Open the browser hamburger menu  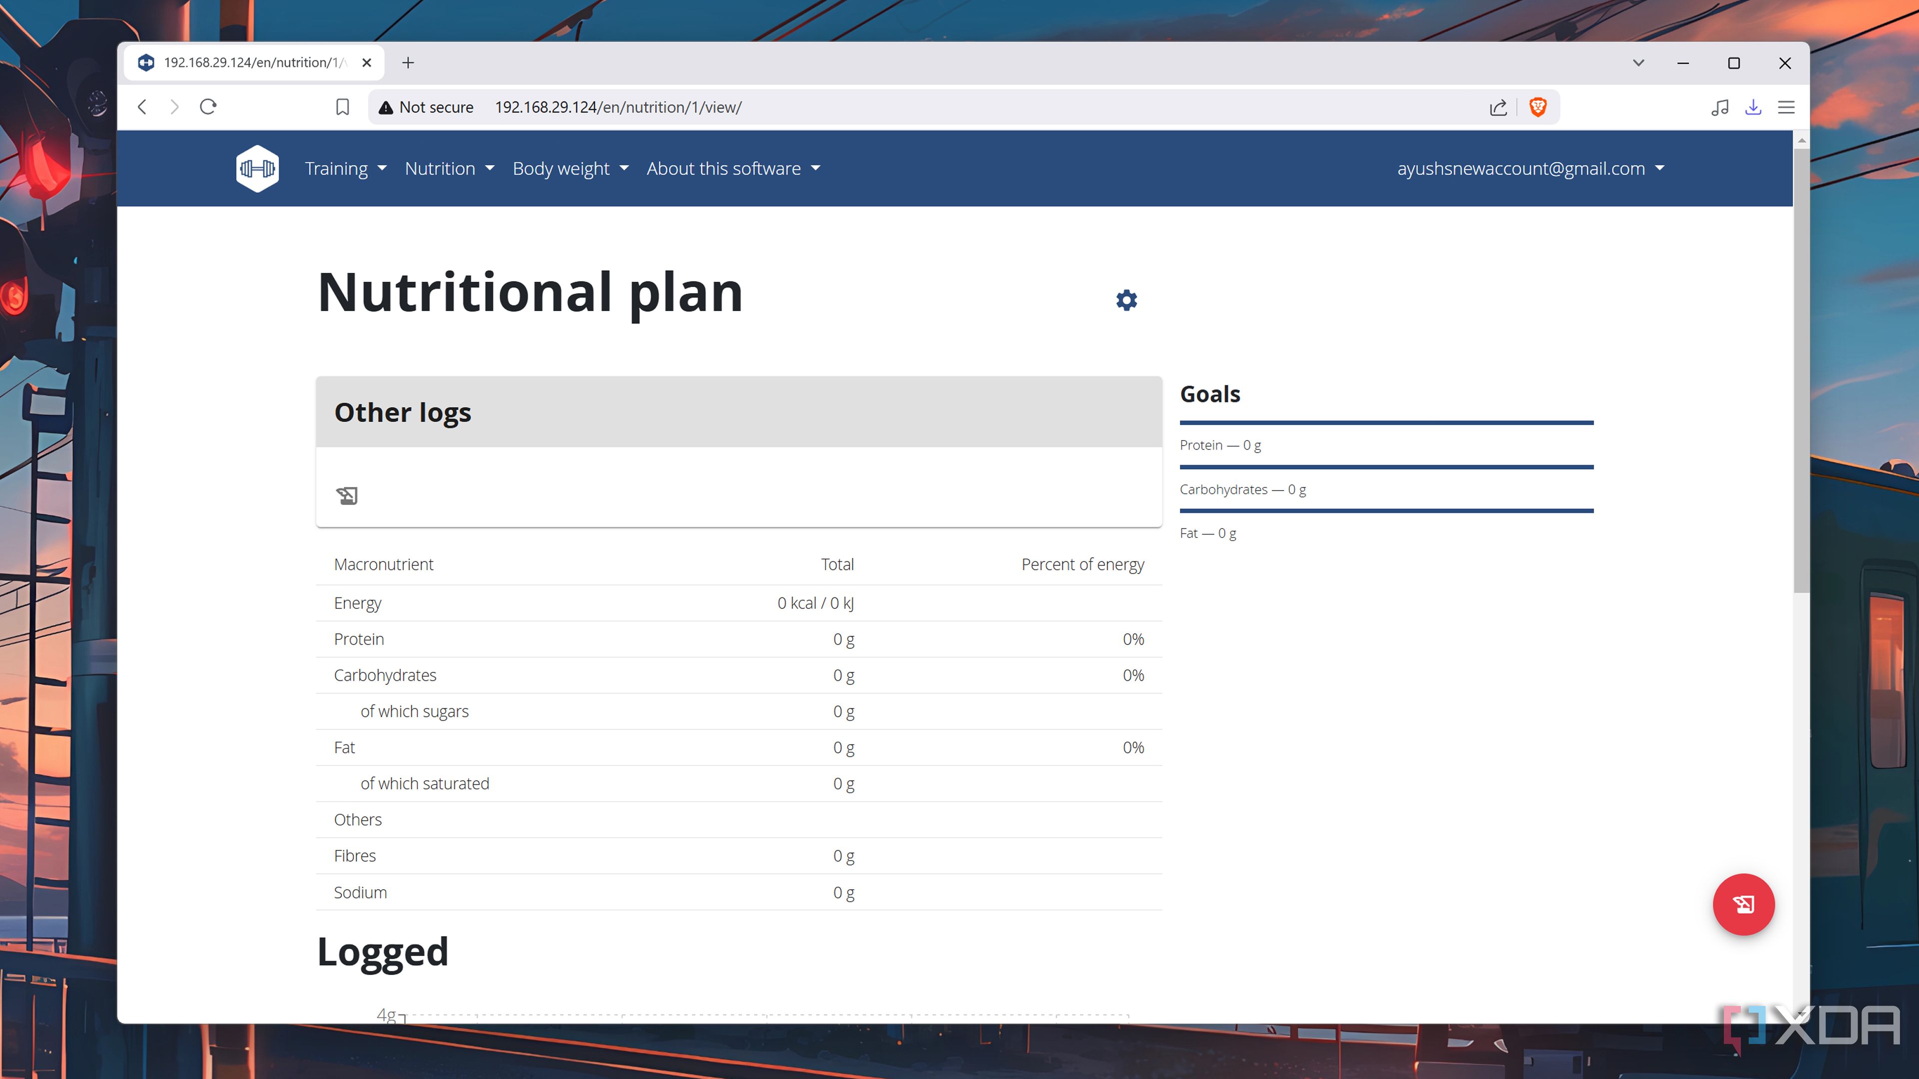1787,107
